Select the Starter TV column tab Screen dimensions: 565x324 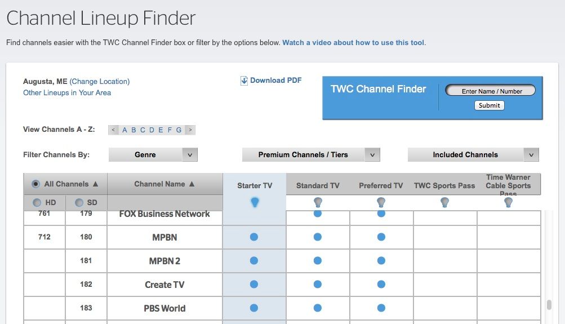click(x=255, y=185)
